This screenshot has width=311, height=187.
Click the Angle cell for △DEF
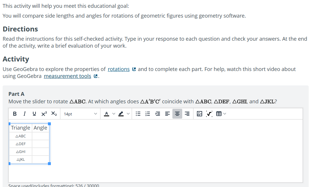tap(40, 144)
